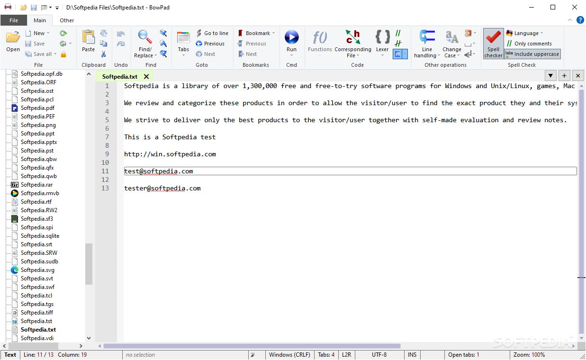The height and width of the screenshot is (360, 586).
Task: Click Tabs: 4 in the status bar
Action: coord(326,355)
